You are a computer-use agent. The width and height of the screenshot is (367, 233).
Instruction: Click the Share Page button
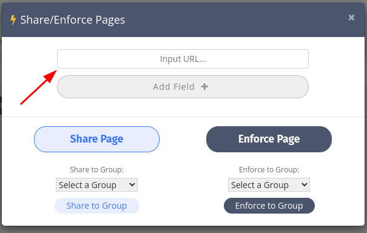click(96, 139)
